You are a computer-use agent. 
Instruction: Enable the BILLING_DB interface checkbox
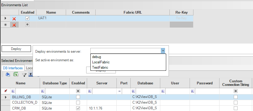[x=78, y=97]
